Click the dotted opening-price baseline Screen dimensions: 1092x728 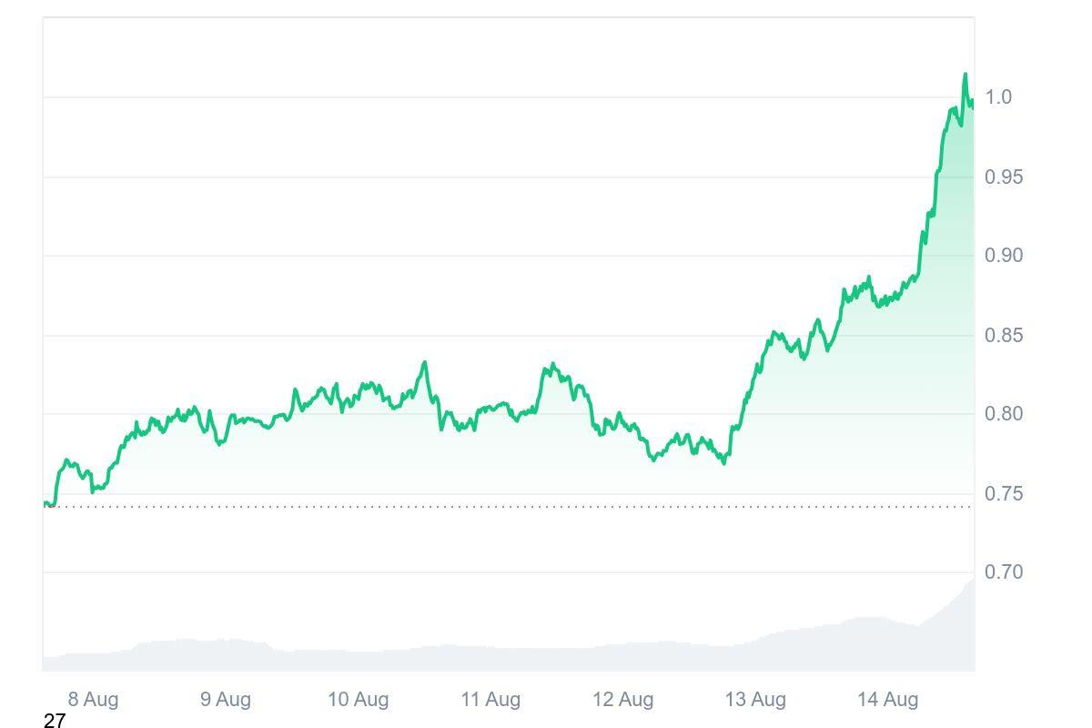click(x=510, y=507)
